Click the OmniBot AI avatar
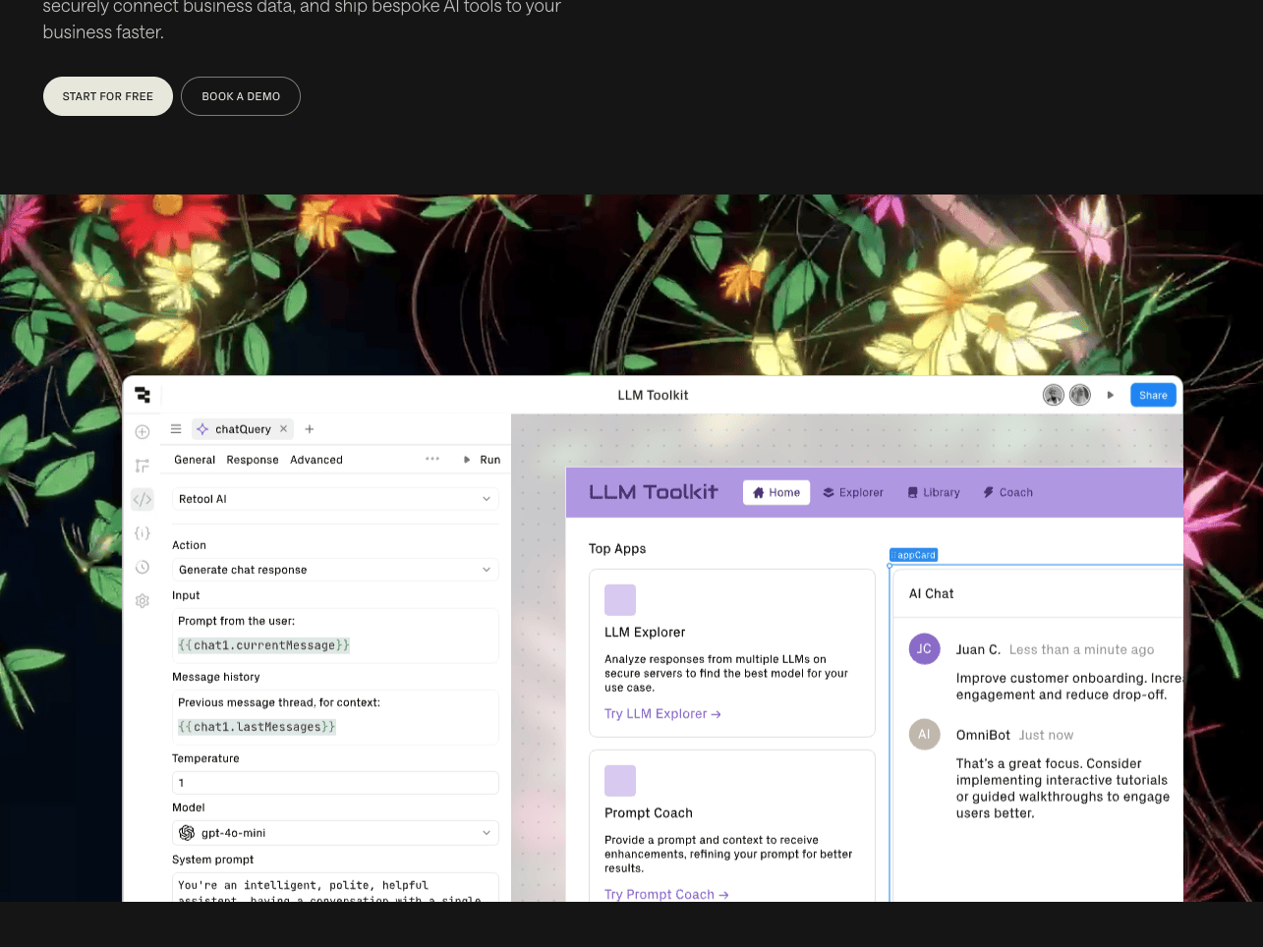 pyautogui.click(x=925, y=734)
